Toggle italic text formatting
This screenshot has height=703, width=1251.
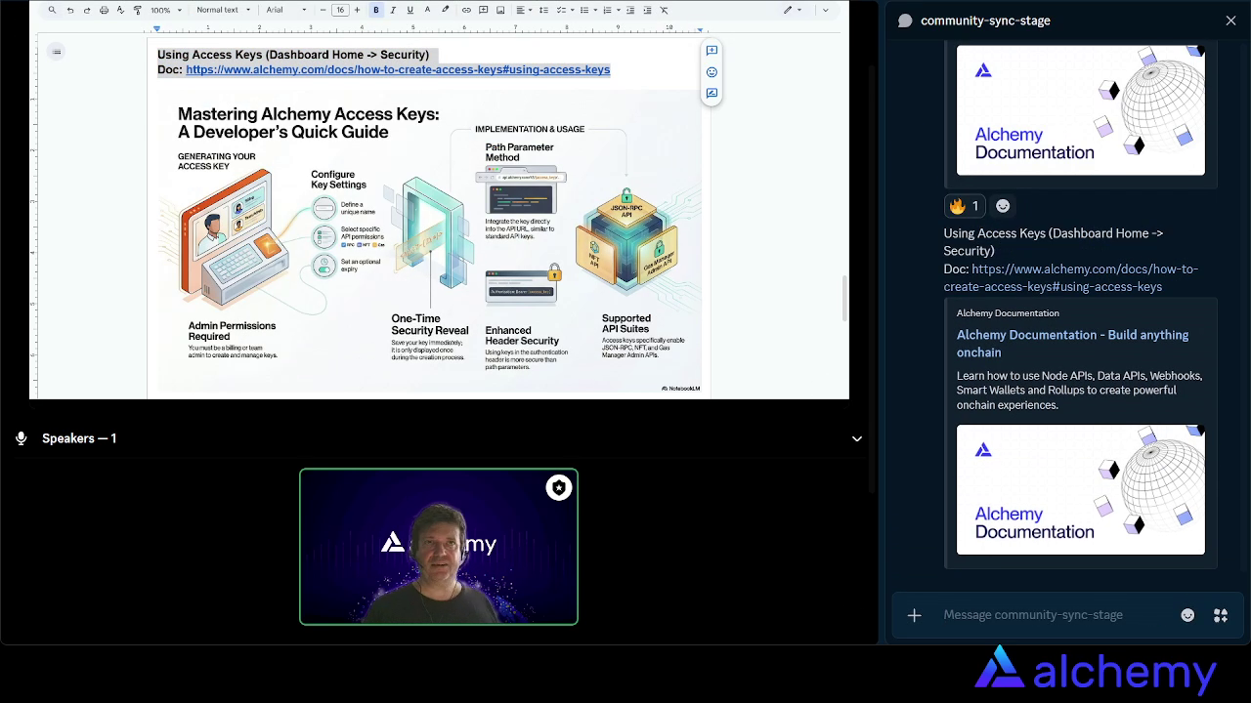point(393,10)
